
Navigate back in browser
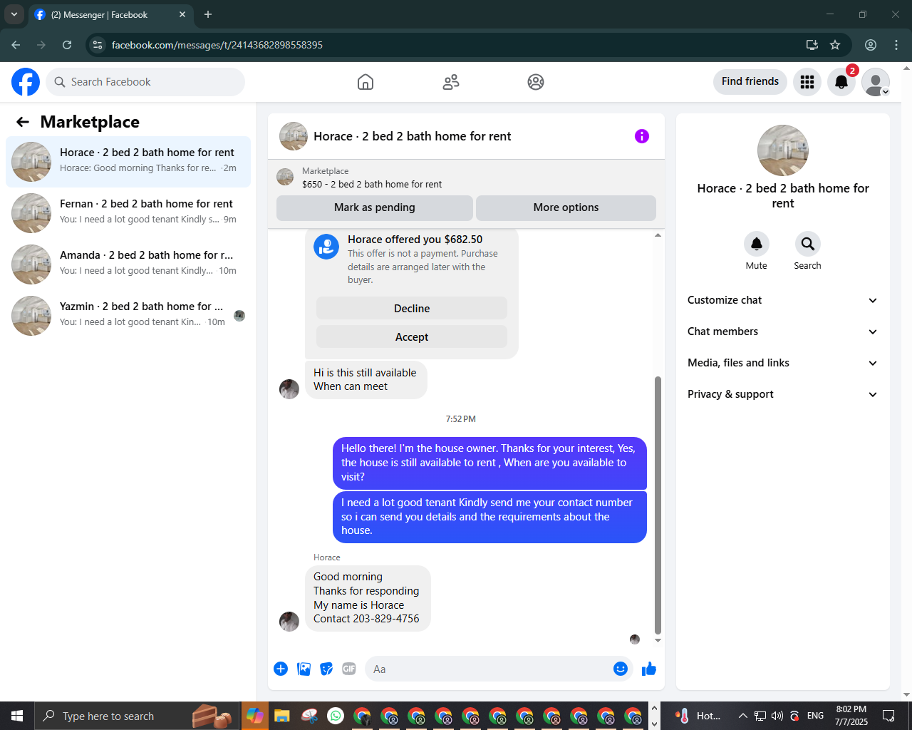pyautogui.click(x=16, y=45)
